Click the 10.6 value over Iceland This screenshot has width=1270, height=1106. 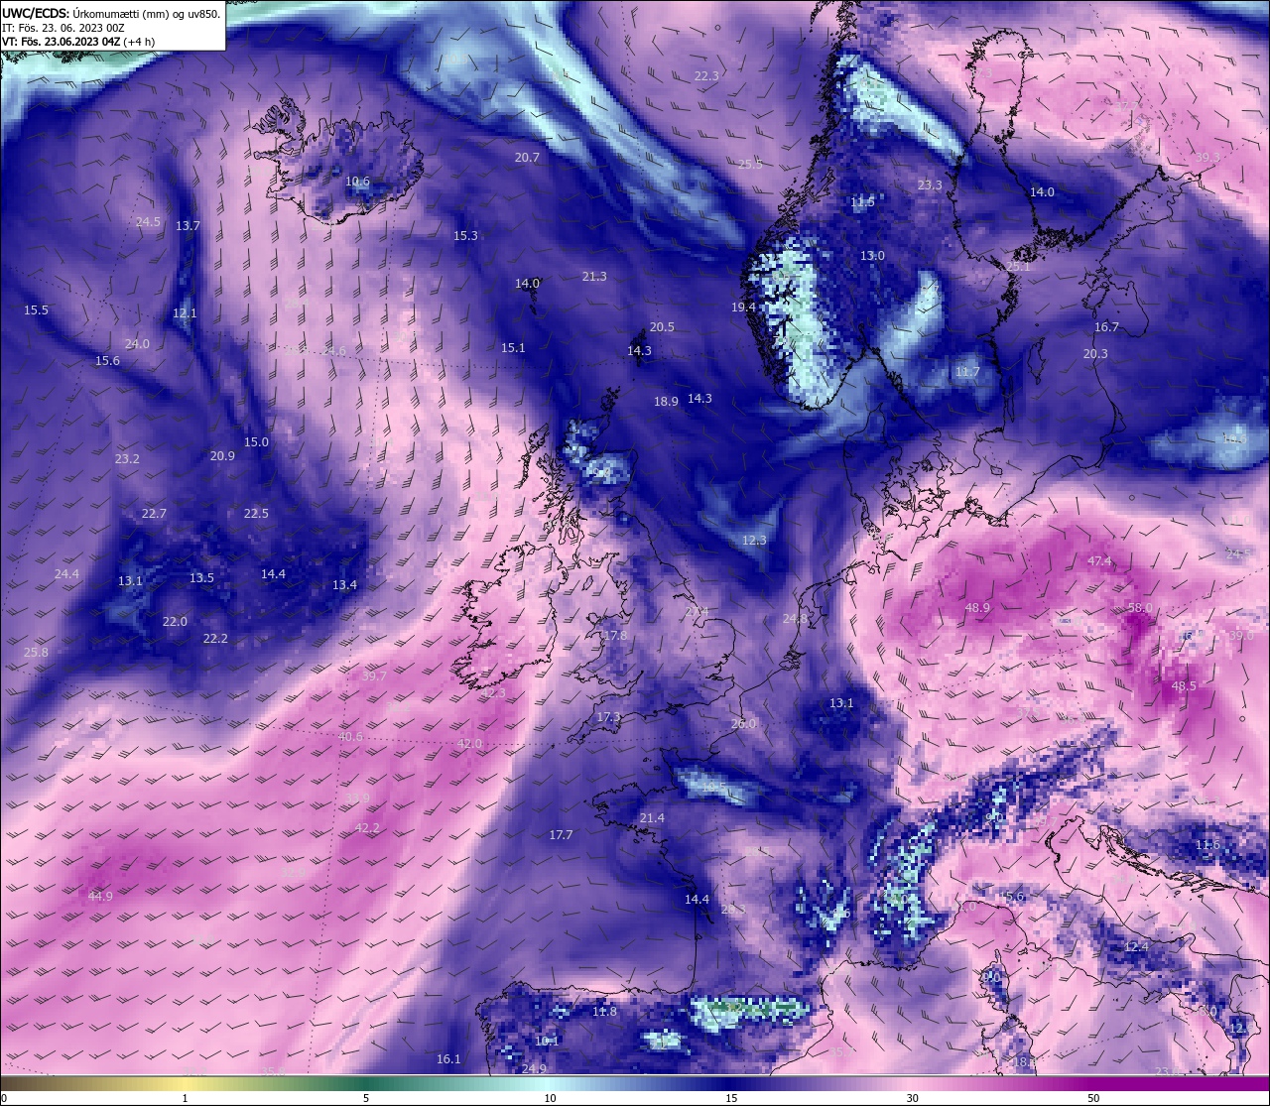click(x=357, y=182)
